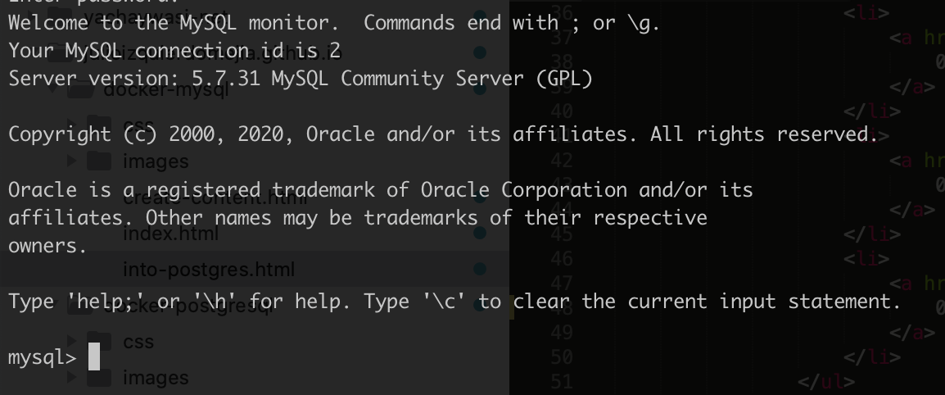
Task: Click the mysql prompt cursor
Action: [x=94, y=356]
